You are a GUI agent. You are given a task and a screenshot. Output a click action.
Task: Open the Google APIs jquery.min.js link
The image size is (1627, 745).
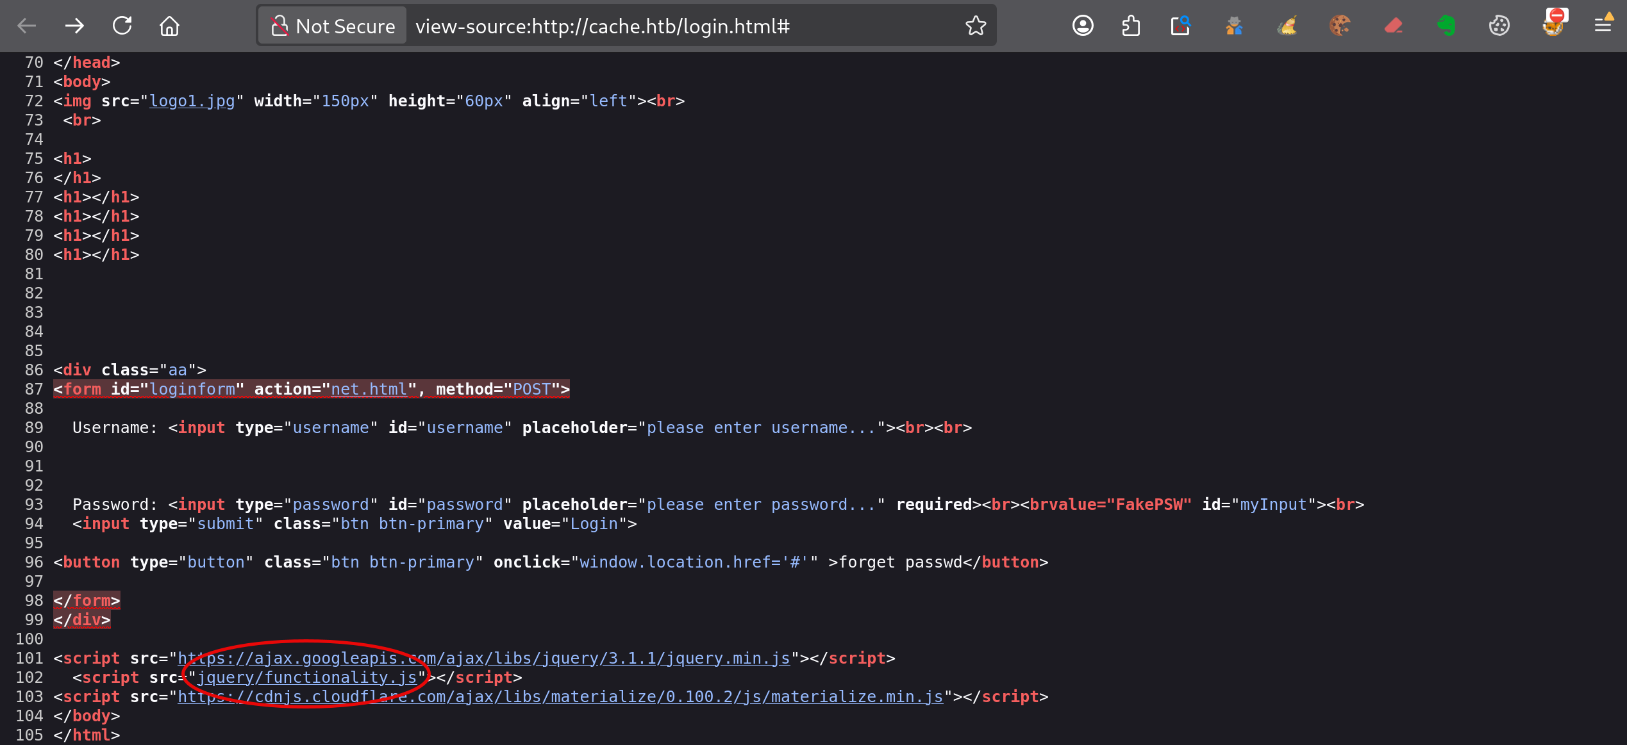[x=484, y=659]
